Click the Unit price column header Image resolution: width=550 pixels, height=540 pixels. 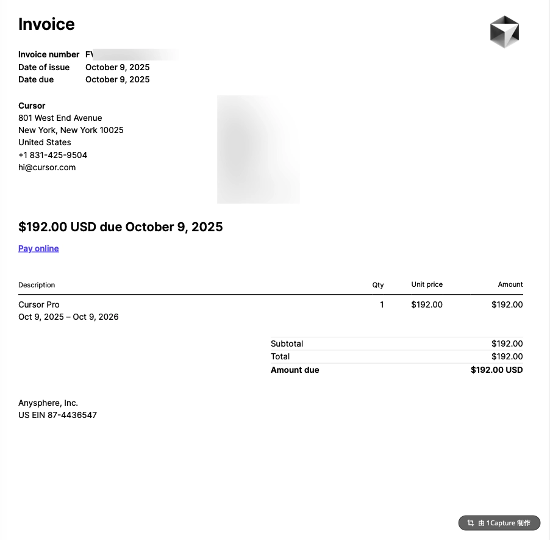pyautogui.click(x=427, y=284)
